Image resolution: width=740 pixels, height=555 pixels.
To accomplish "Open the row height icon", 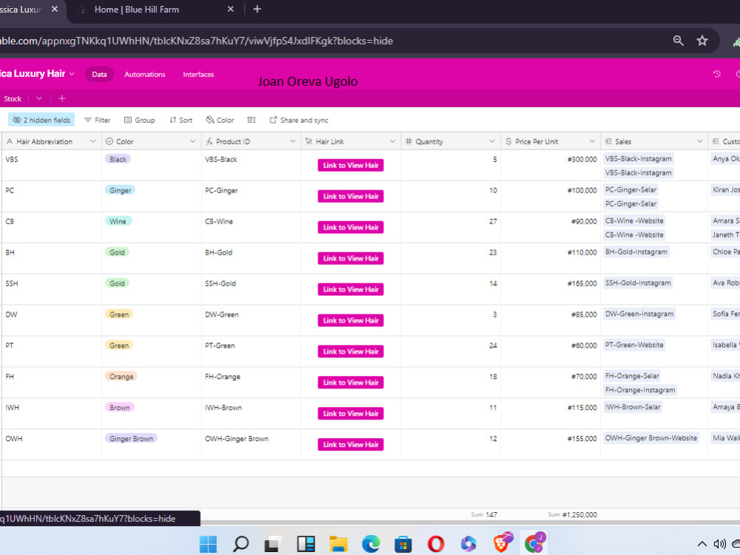I will pos(251,121).
